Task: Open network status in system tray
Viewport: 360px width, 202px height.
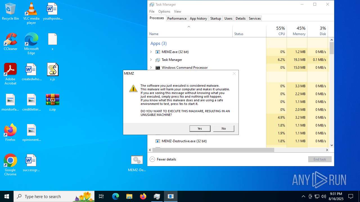Action: [x=317, y=196]
